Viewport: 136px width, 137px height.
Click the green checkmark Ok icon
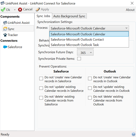point(3,10)
